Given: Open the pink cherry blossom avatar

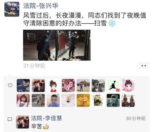Looking at the screenshot, I should 68,85.
